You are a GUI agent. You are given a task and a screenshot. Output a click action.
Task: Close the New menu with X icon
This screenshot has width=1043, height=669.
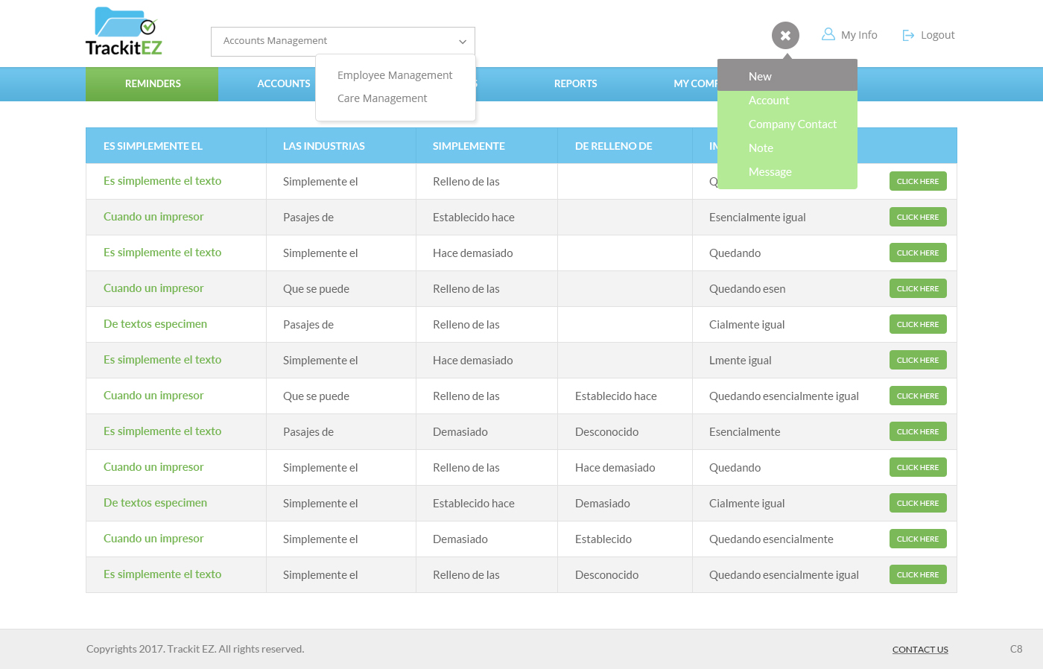pyautogui.click(x=785, y=36)
